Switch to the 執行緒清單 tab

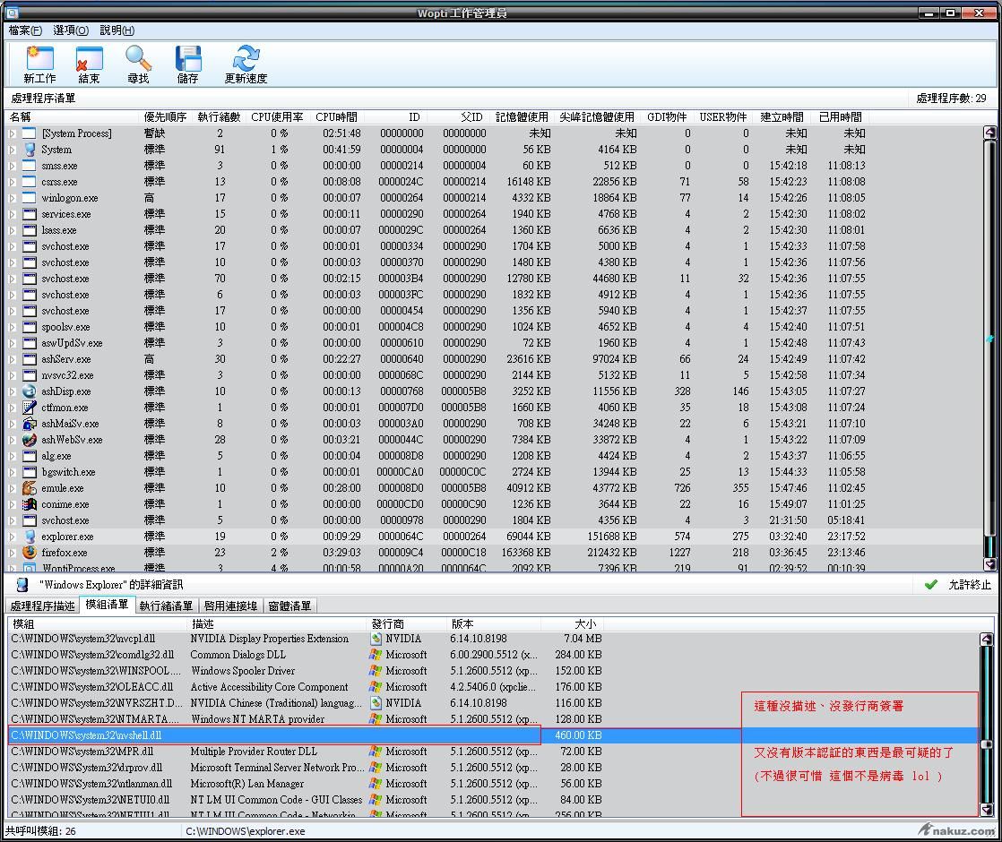pyautogui.click(x=166, y=606)
